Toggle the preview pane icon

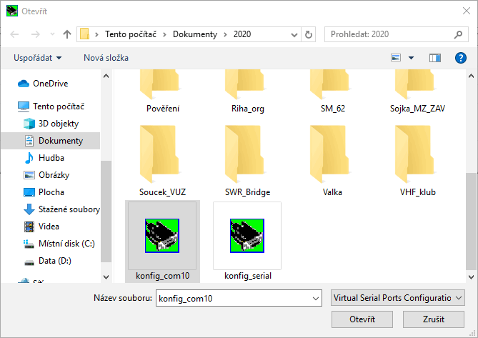[435, 58]
